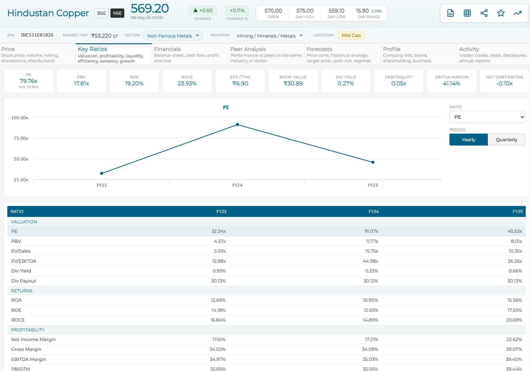Click the FY23 data point on PE chart
Screen dimensions: 530x371
point(102,173)
